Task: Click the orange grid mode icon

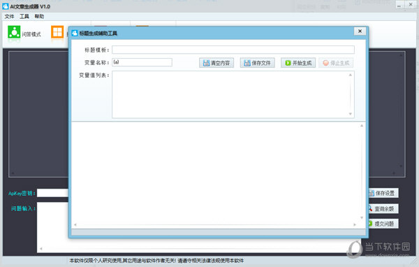Action: click(57, 32)
